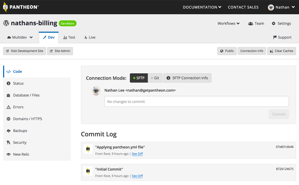Click commit hash 8726124675
The width and height of the screenshot is (299, 185).
(285, 169)
